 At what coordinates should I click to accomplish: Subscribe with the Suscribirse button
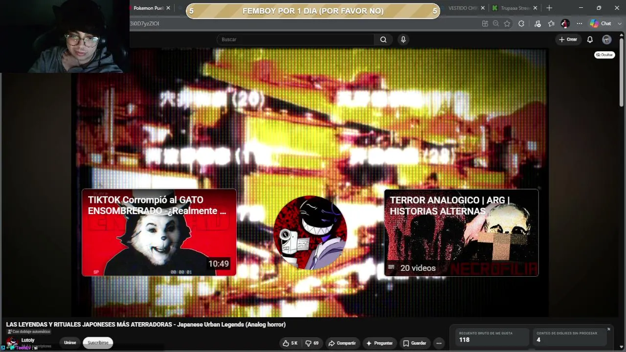pyautogui.click(x=98, y=343)
